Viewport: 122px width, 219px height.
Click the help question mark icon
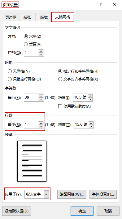(x=101, y=5)
